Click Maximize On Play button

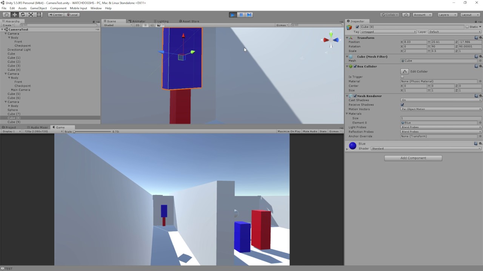point(289,131)
